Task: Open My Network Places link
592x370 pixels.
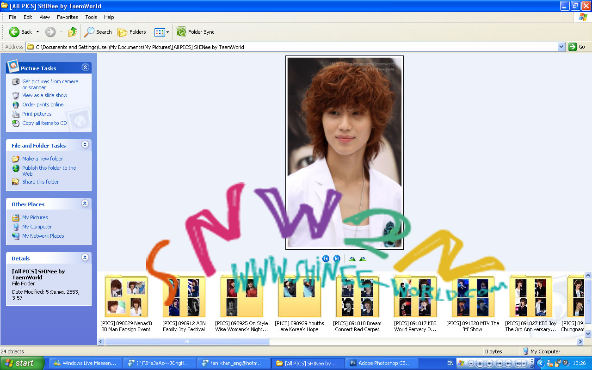Action: pos(43,236)
